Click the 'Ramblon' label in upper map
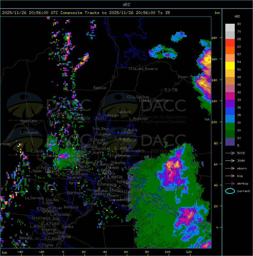The height and width of the screenshot is (256, 253). point(100,88)
